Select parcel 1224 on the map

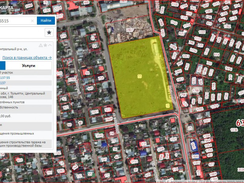(58, 8)
